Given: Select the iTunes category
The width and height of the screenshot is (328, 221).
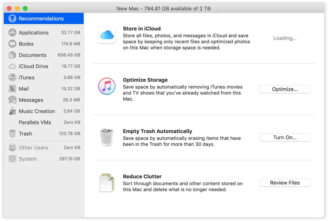Looking at the screenshot, I should pos(44,77).
